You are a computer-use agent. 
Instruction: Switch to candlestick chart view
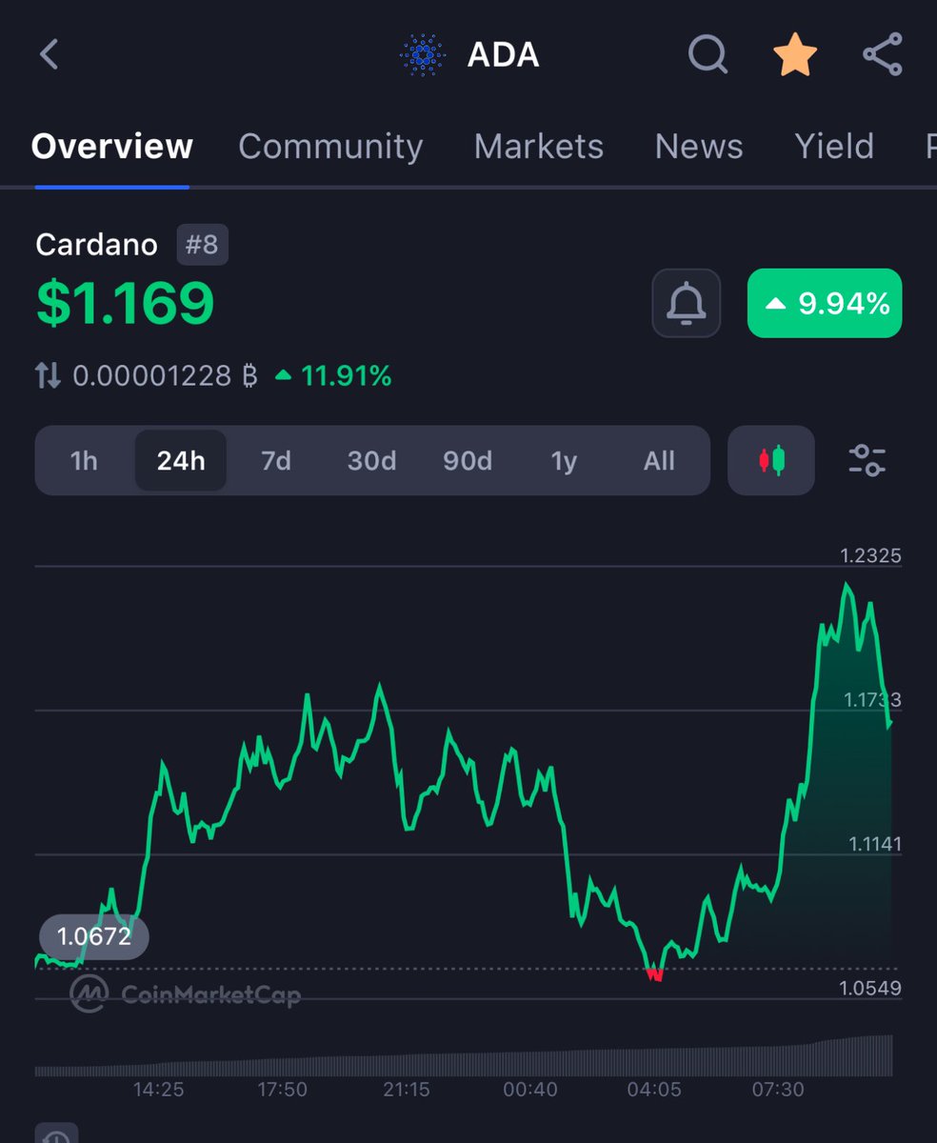point(771,460)
